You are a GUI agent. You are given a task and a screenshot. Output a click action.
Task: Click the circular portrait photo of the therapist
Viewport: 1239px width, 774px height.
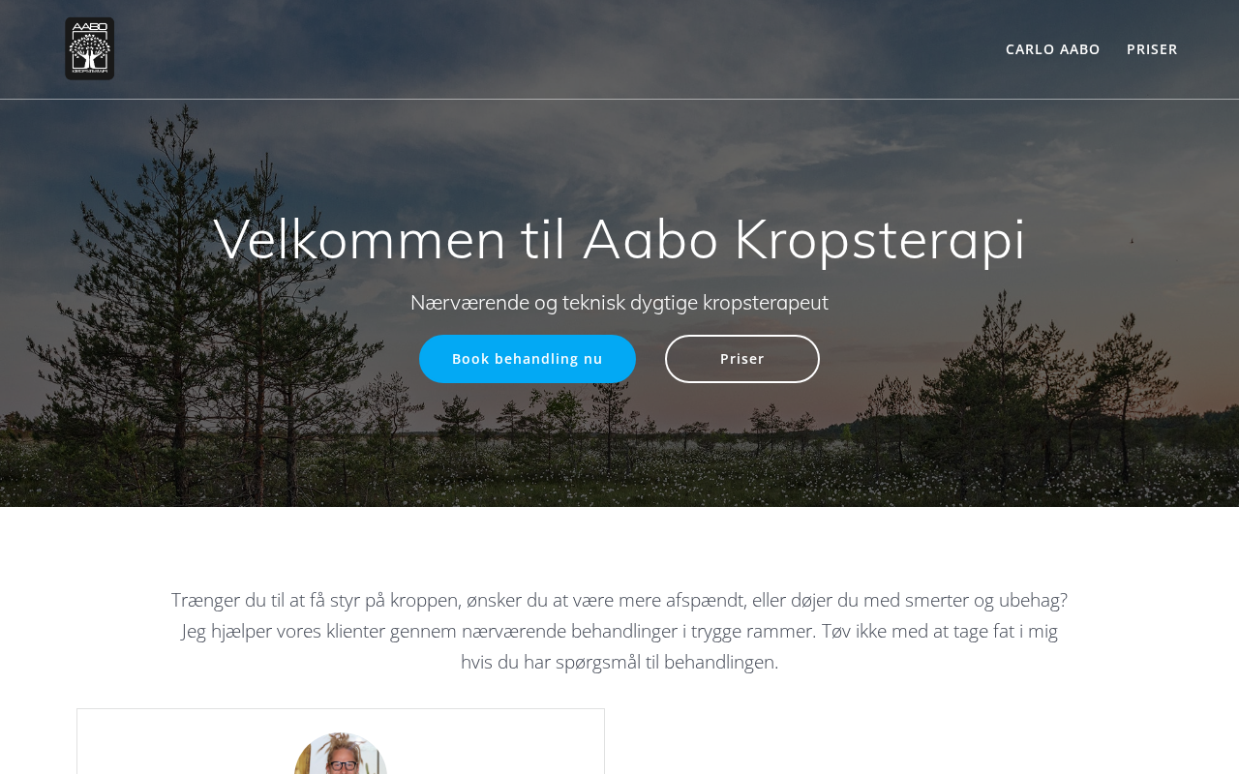(x=341, y=754)
